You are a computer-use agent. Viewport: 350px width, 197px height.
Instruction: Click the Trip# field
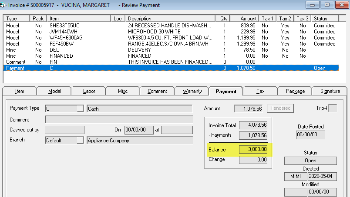[333, 108]
